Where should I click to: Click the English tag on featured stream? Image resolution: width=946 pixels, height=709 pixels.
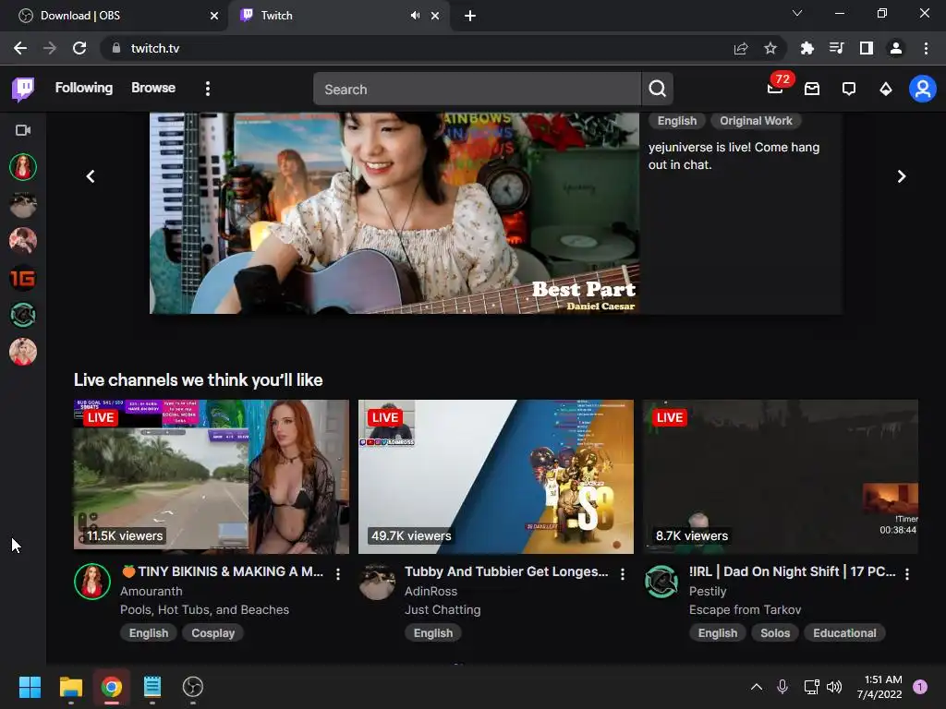(x=677, y=121)
